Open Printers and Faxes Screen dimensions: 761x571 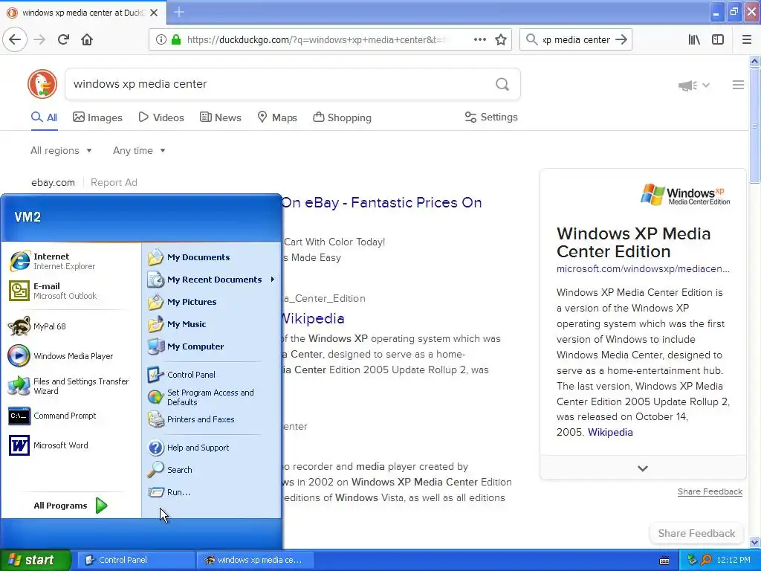(x=212, y=419)
